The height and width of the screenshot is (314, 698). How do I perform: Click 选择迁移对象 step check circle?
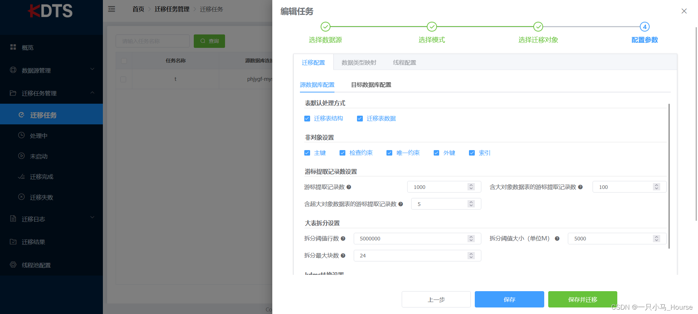click(538, 26)
